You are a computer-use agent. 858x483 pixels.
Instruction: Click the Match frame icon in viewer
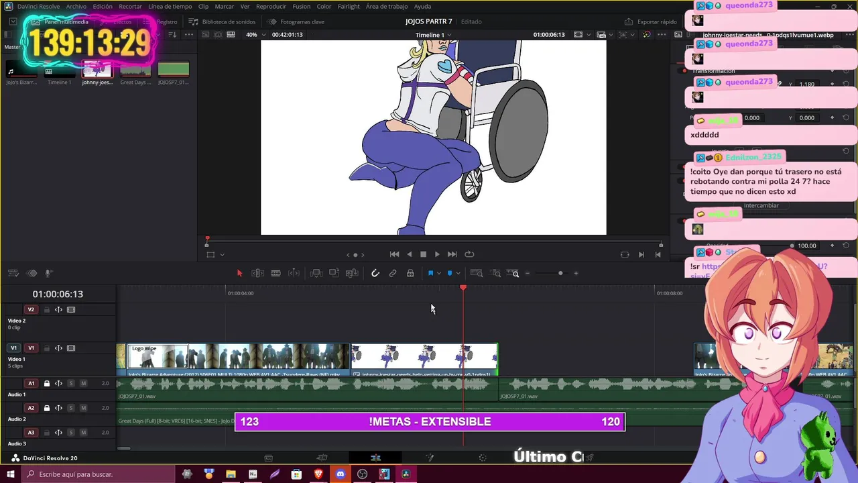[625, 254]
